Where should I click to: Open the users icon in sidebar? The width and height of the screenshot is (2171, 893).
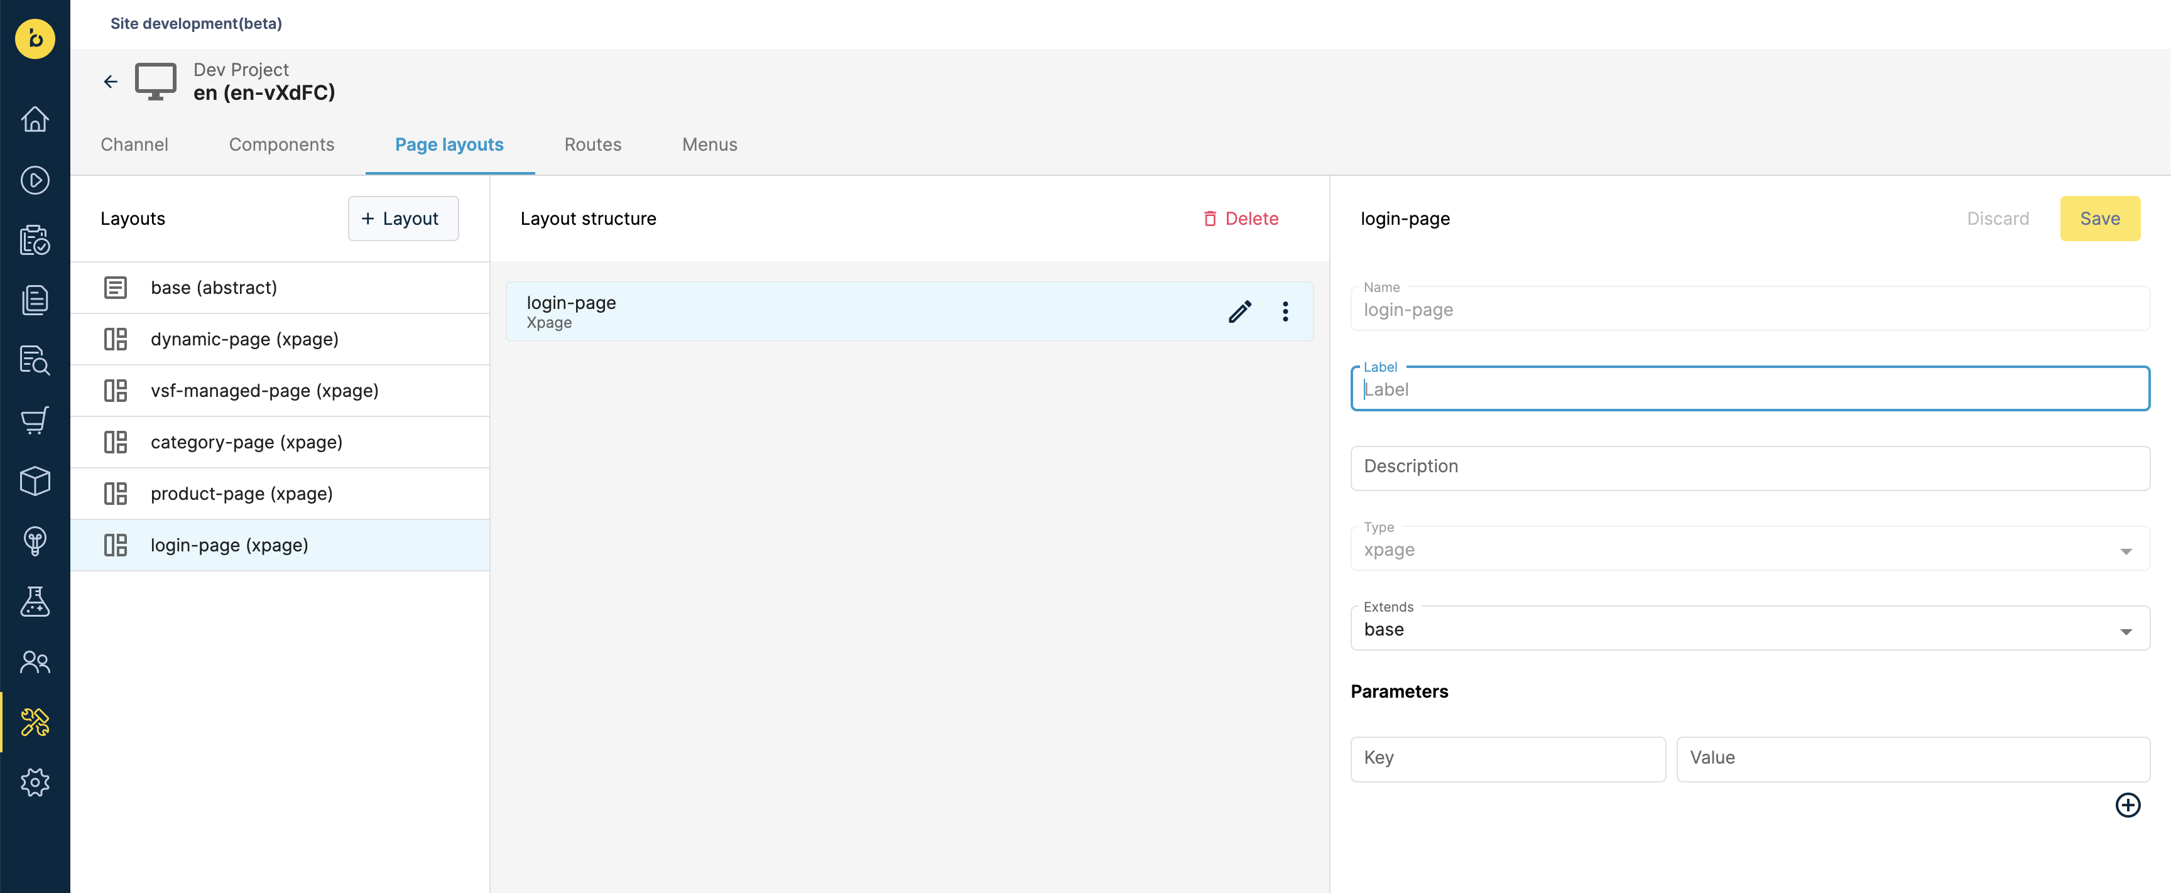35,662
